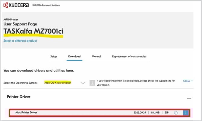Go to Replacement of consumables tab
The height and width of the screenshot is (121, 202).
[129, 56]
